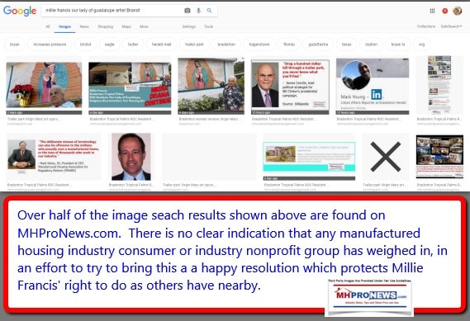Open the Google apps grid
The height and width of the screenshot is (321, 470).
tap(432, 11)
